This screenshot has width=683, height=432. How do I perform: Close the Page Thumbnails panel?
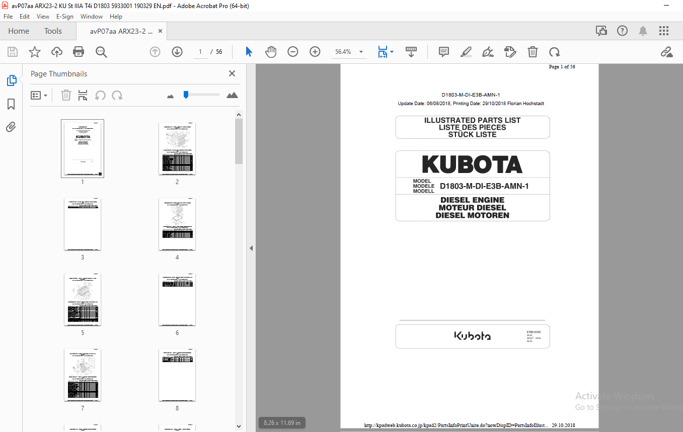[232, 73]
